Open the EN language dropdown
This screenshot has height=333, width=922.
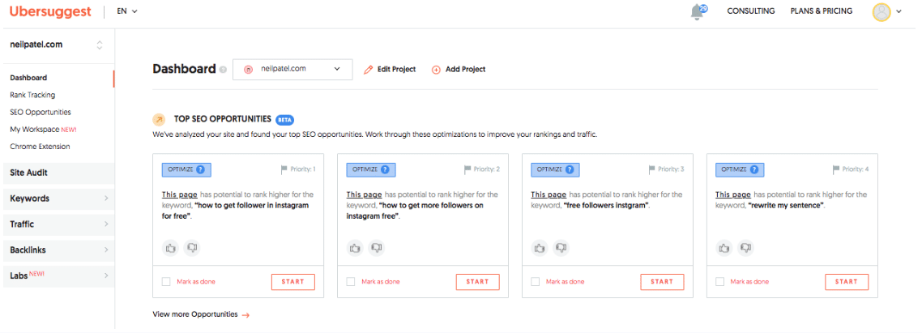point(127,11)
